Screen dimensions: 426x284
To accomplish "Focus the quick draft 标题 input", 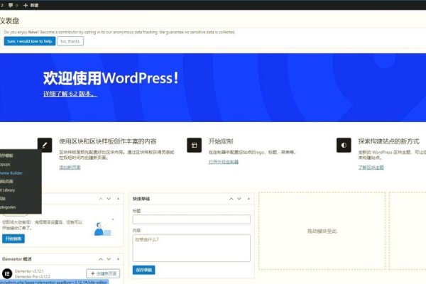I will (x=192, y=219).
